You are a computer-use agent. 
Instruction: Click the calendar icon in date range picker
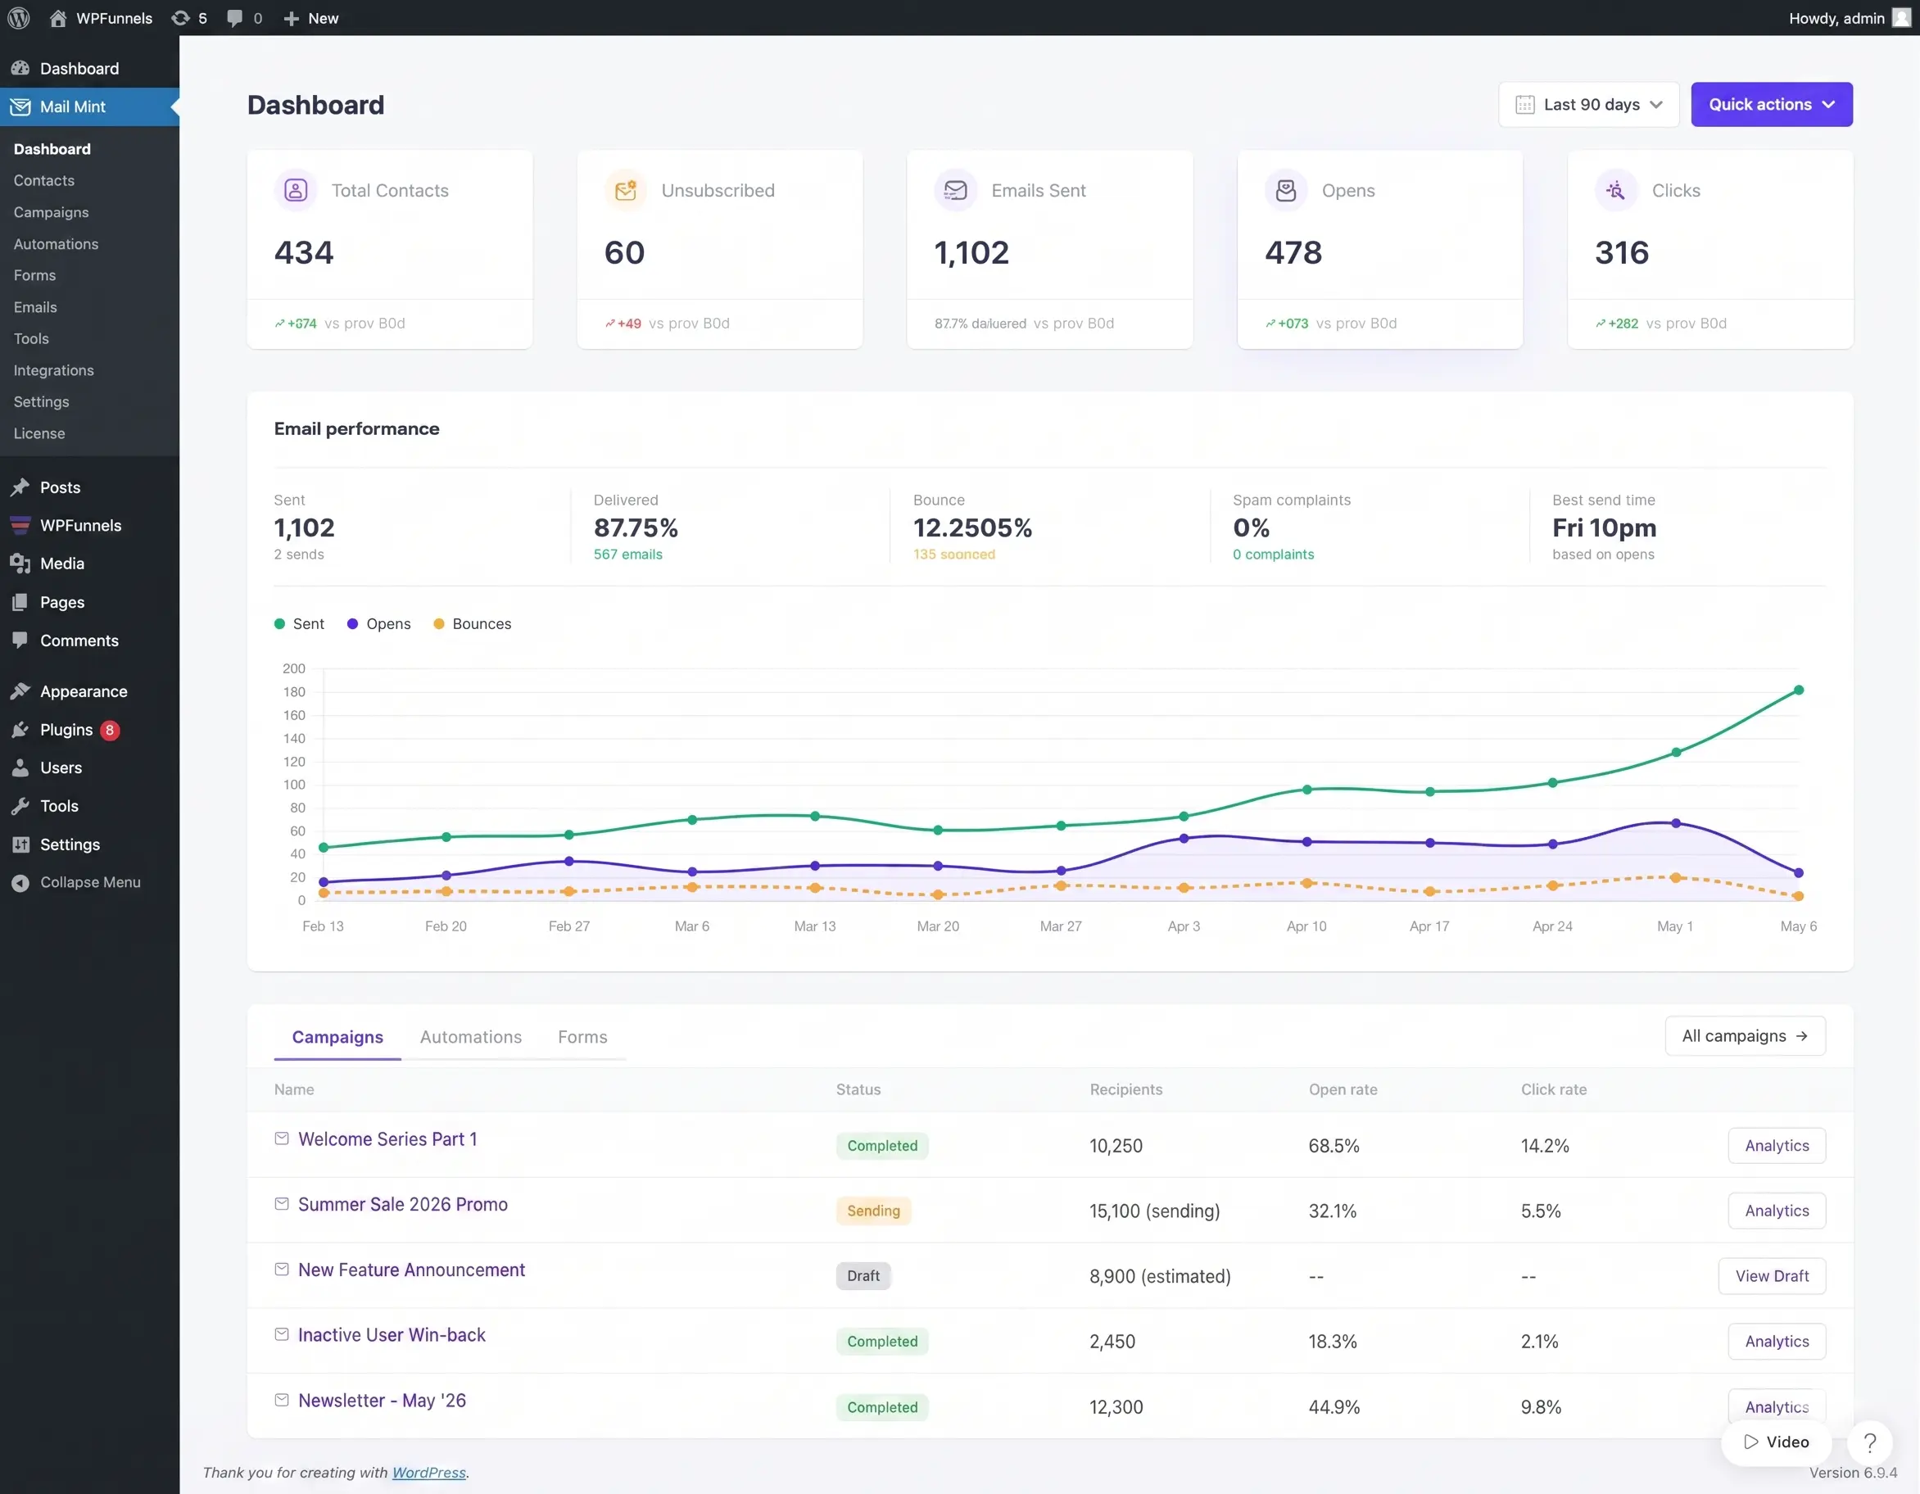tap(1525, 105)
